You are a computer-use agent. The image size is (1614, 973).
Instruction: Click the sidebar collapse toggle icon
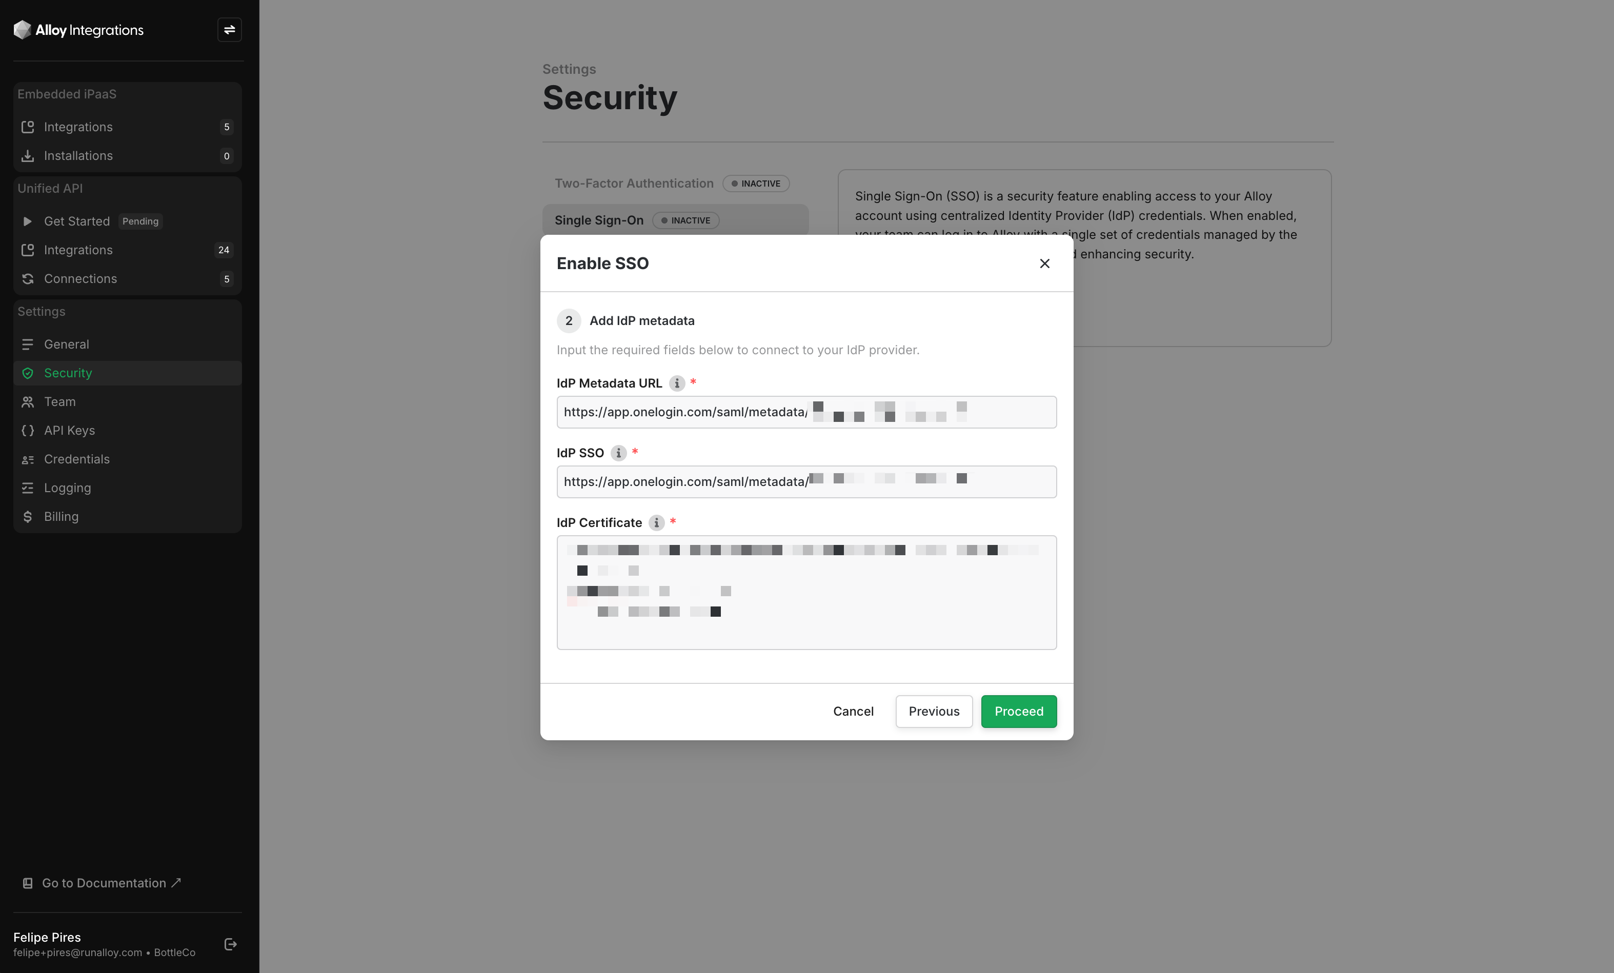pos(229,30)
